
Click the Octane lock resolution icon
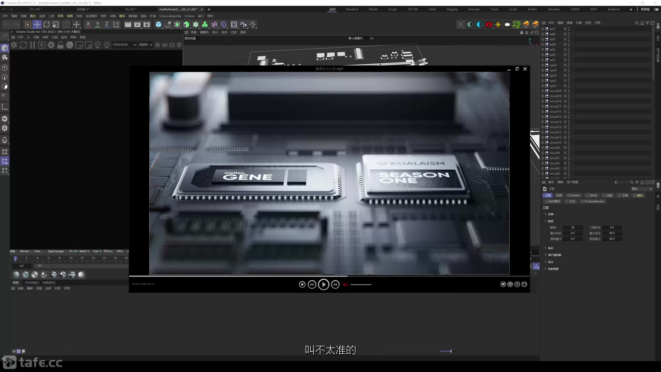coord(60,45)
